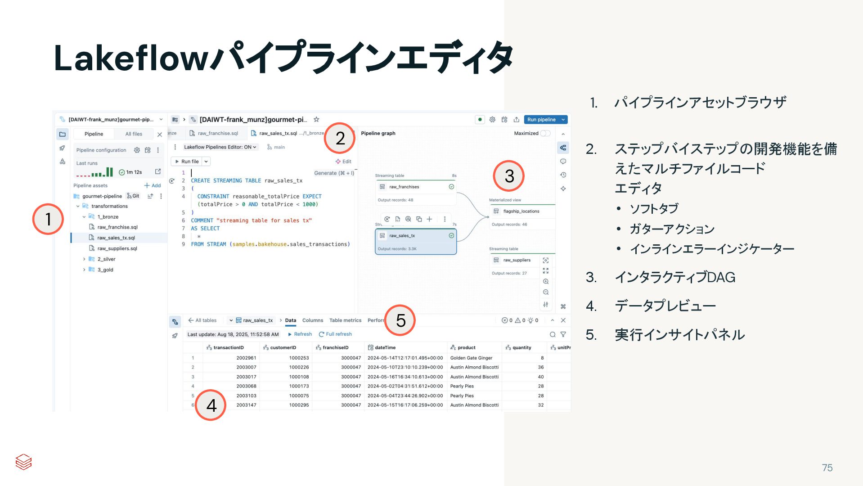Open editor kebab menu left of Lakeflow Pipelines Editor
Viewport: 863px width, 486px height.
175,147
